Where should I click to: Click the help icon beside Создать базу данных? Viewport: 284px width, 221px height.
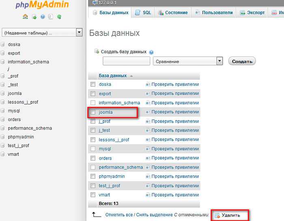pyautogui.click(x=151, y=53)
